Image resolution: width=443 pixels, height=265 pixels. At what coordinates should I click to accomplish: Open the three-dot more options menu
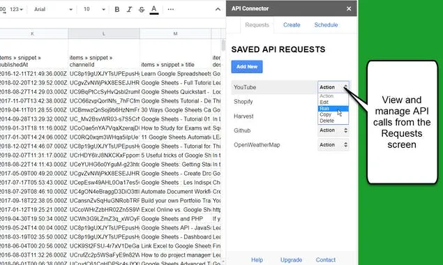(x=171, y=9)
